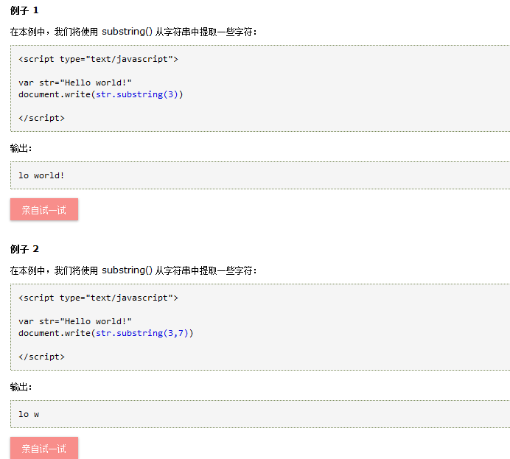This screenshot has width=510, height=459.
Task: Click the 例子 2 heading
Action: click(x=24, y=249)
